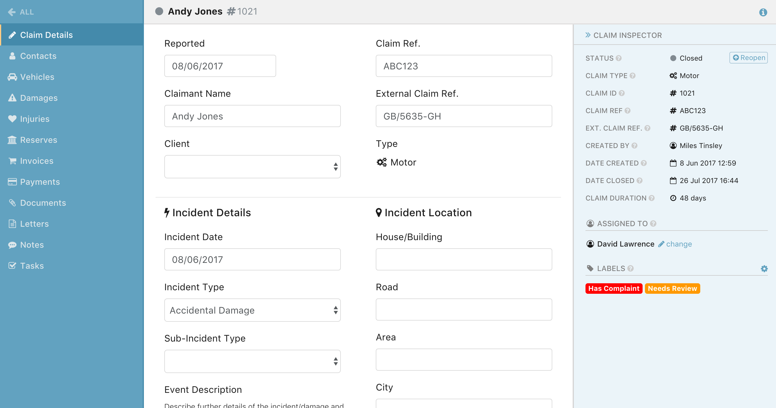
Task: Click the back arrow next to ALL
Action: pos(11,12)
